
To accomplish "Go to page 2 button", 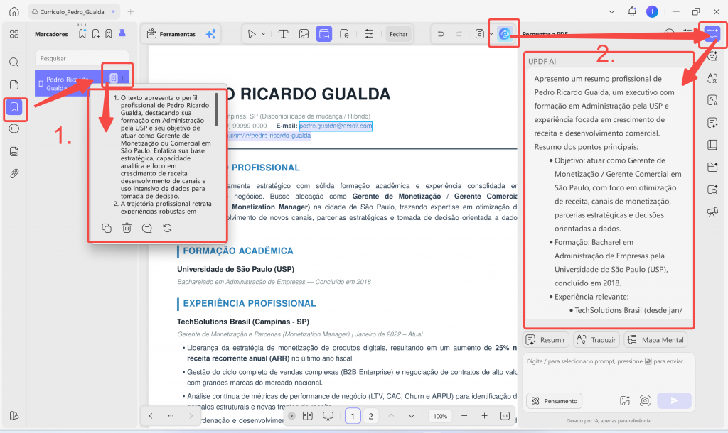I will pyautogui.click(x=370, y=416).
